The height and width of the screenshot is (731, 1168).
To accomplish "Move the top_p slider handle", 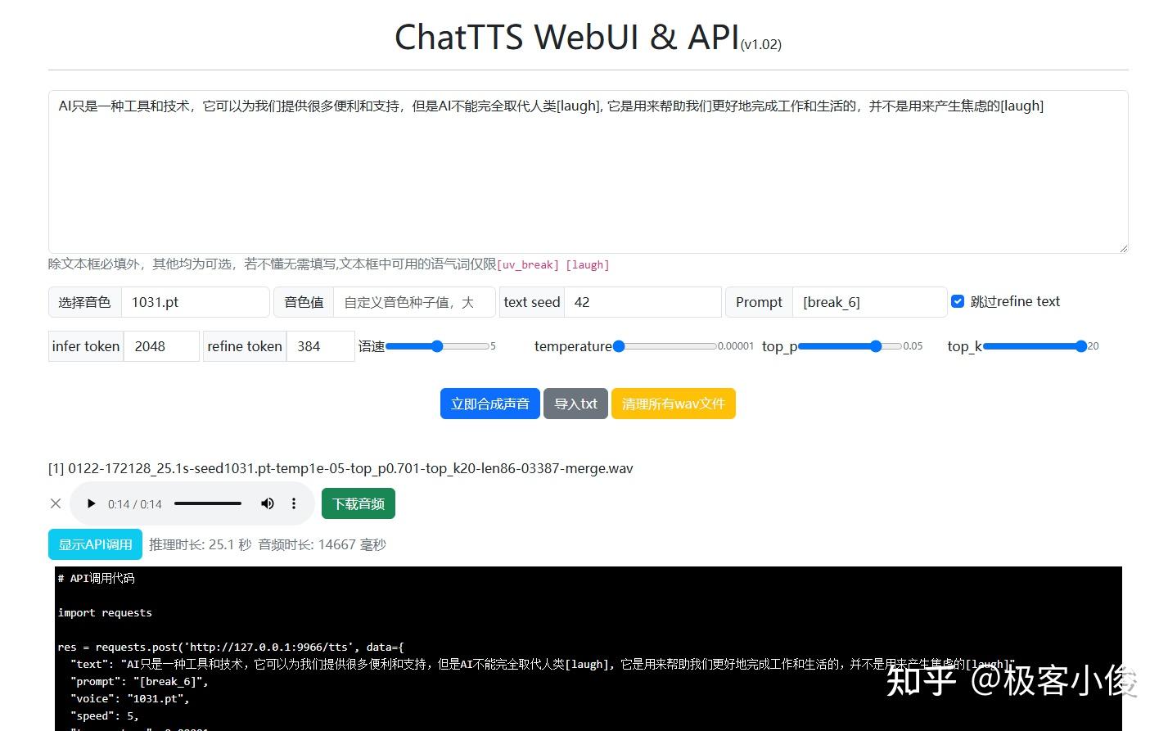I will coord(876,346).
